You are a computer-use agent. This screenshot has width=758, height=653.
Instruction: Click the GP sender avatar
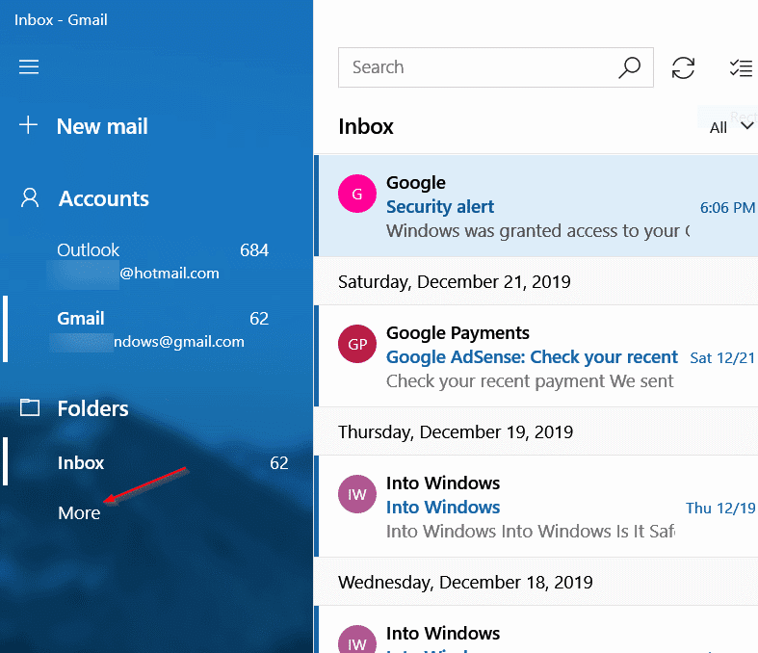coord(357,344)
